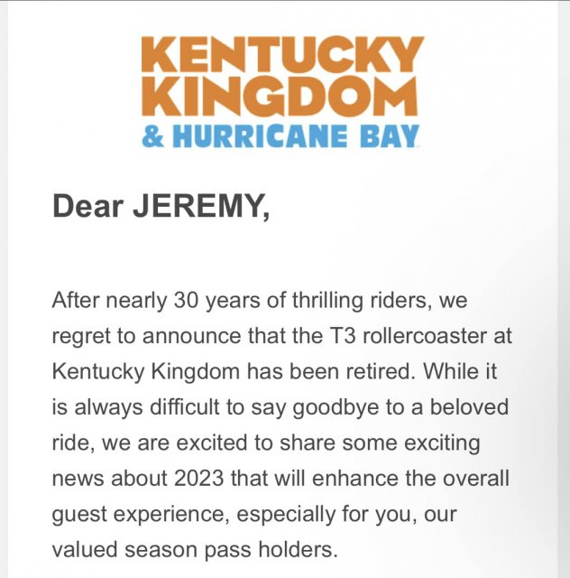Screen dimensions: 570x578
Task: Select the Dear JEREMY greeting
Action: coord(161,207)
